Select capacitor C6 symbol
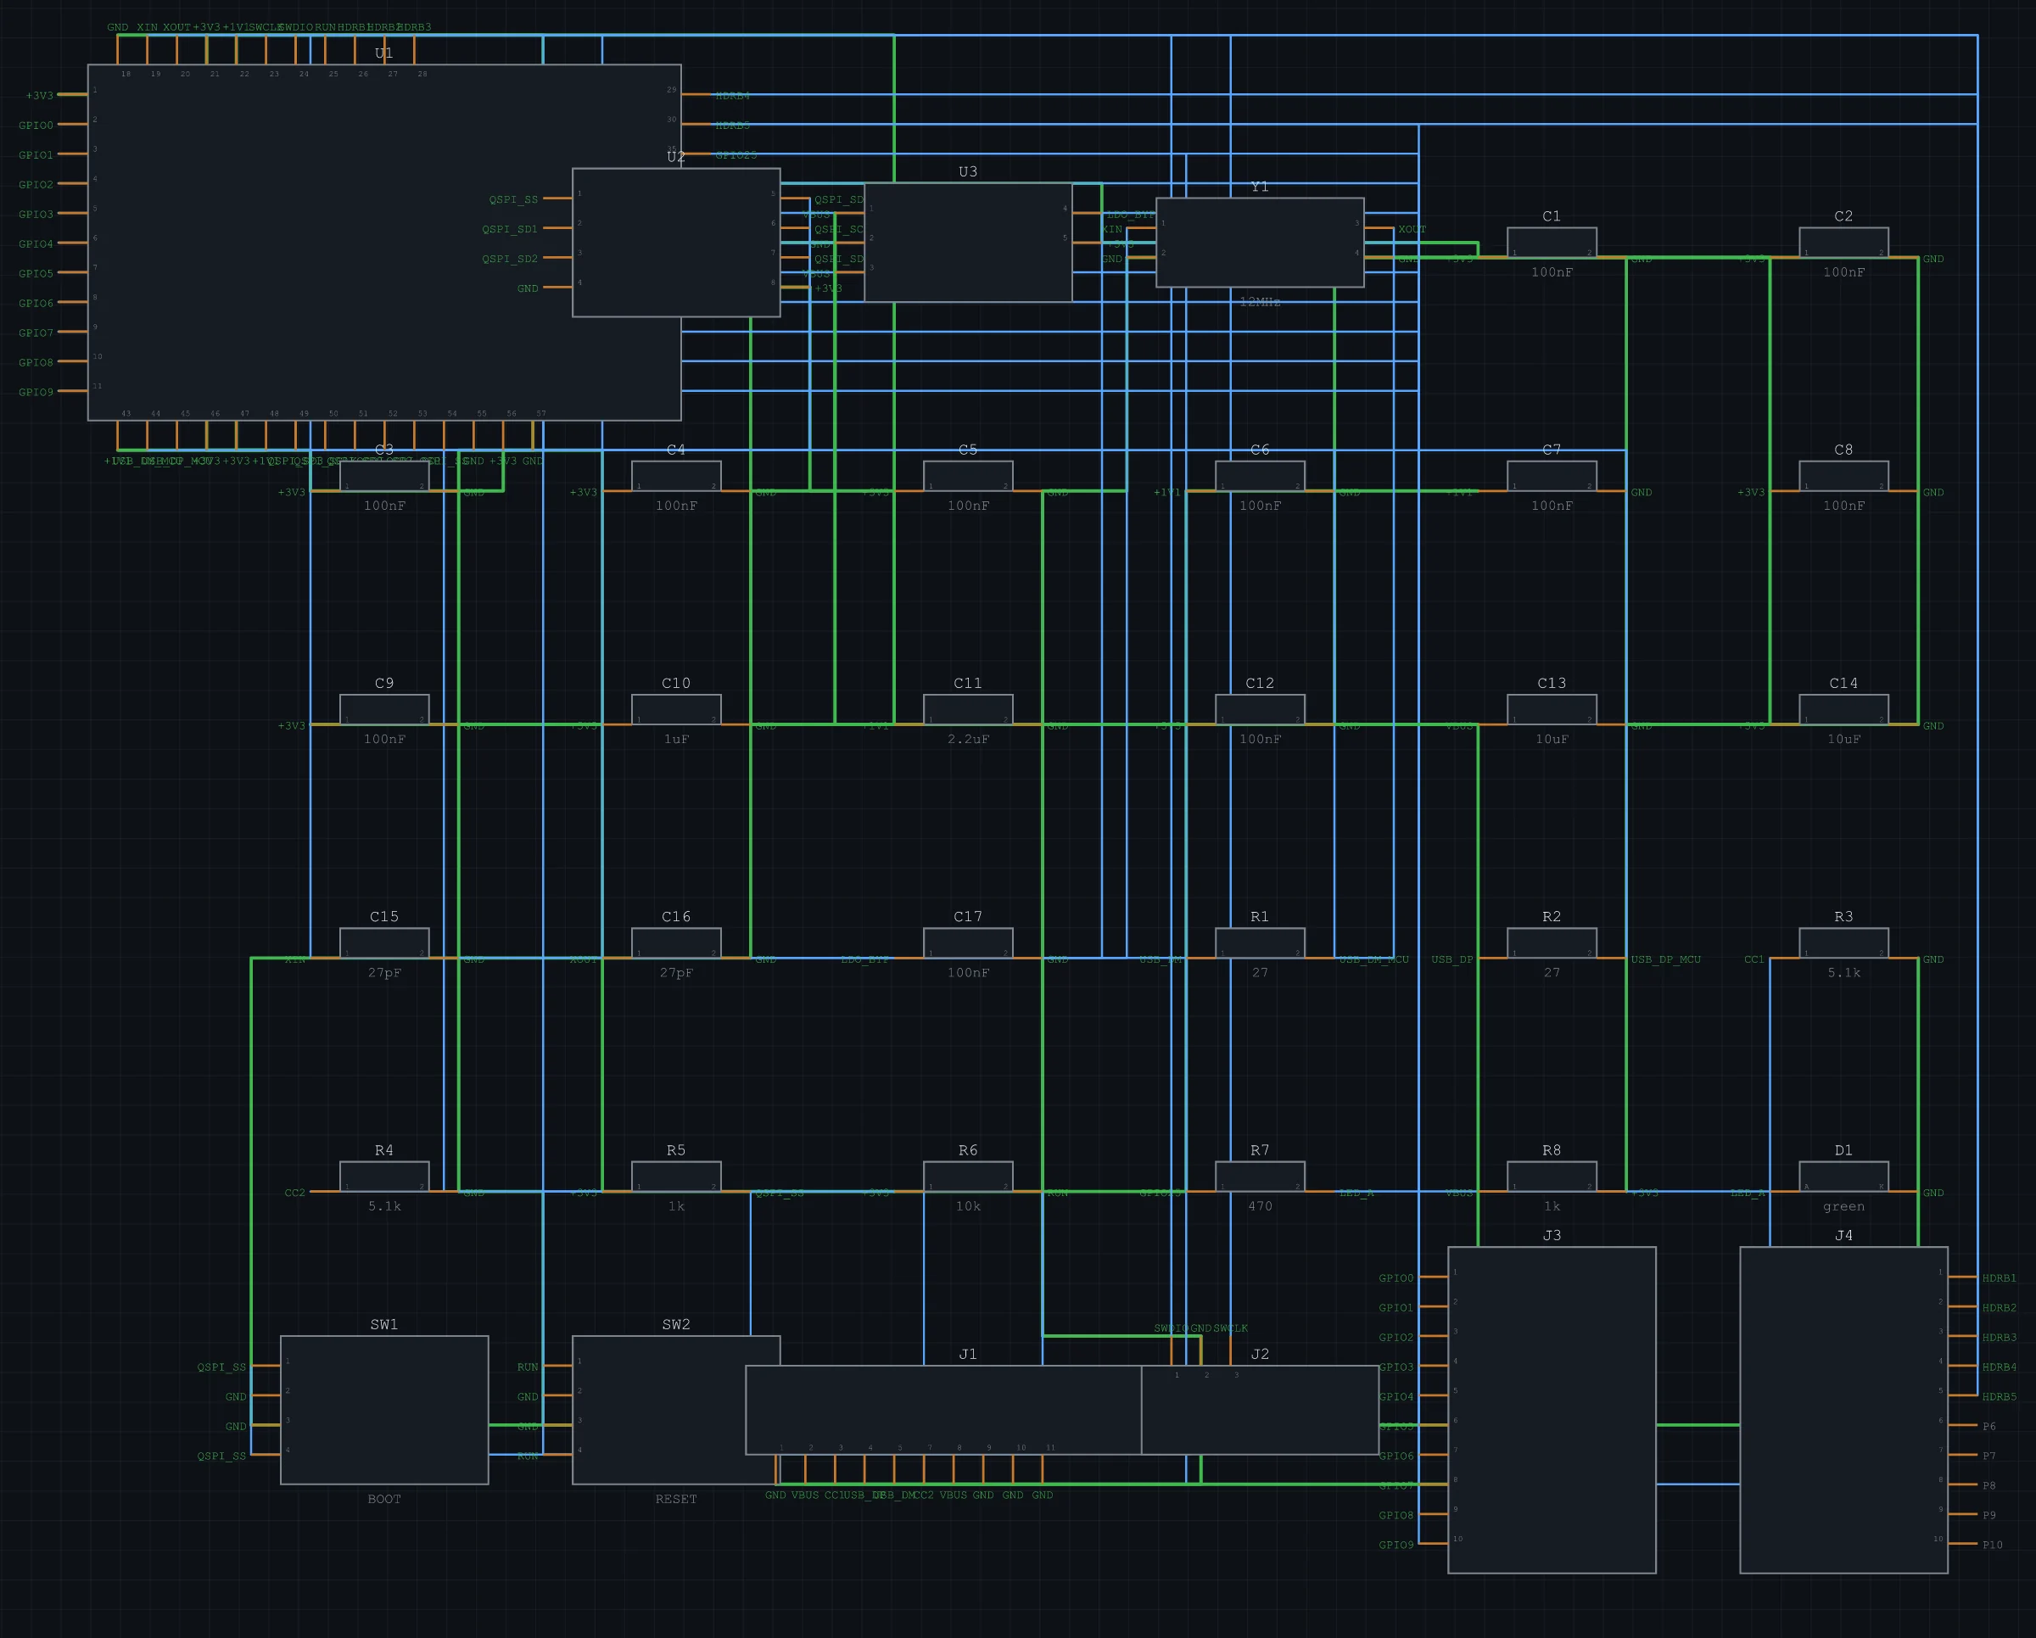This screenshot has width=2036, height=1638. pos(1260,476)
